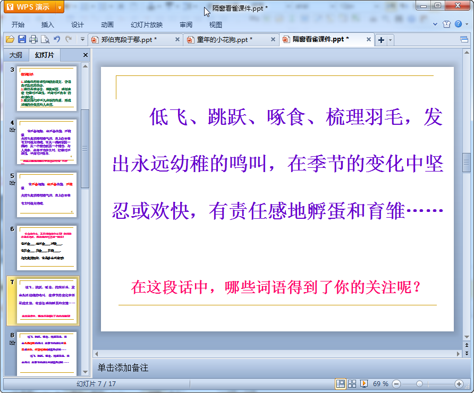The height and width of the screenshot is (393, 474).
Task: Click the 69 % zoom level
Action: click(x=380, y=384)
